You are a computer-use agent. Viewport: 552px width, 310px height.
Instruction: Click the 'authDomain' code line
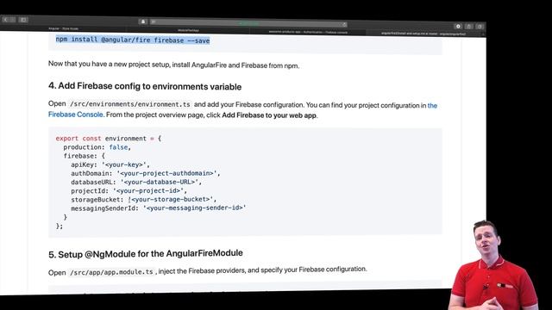tap(146, 173)
